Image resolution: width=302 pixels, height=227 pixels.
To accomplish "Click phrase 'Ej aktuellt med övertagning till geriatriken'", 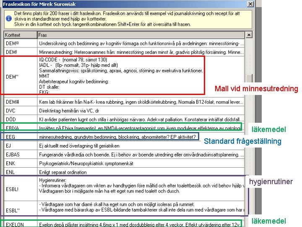I will [x=141, y=146].
